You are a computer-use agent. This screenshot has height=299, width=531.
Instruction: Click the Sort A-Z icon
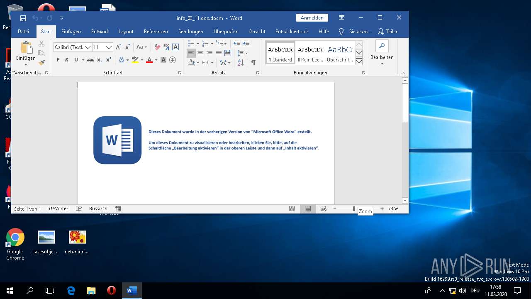click(241, 63)
